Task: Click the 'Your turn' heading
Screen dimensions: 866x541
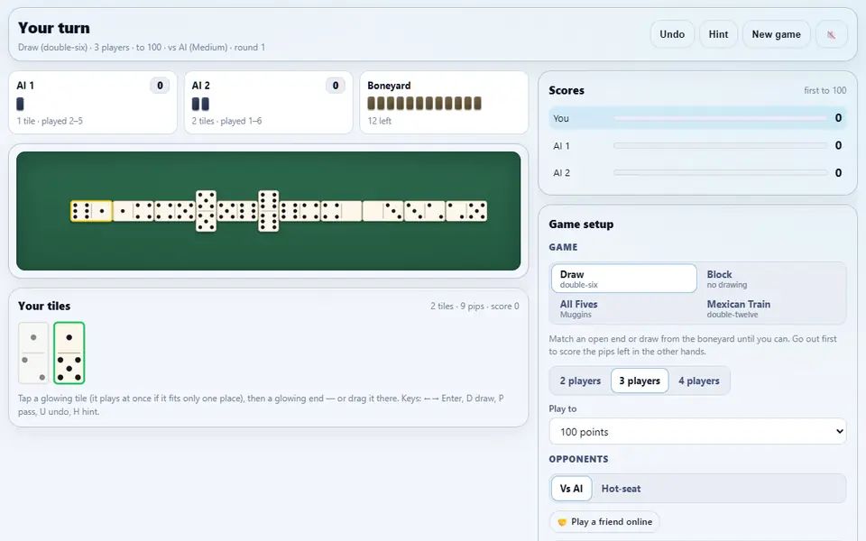Action: point(53,28)
